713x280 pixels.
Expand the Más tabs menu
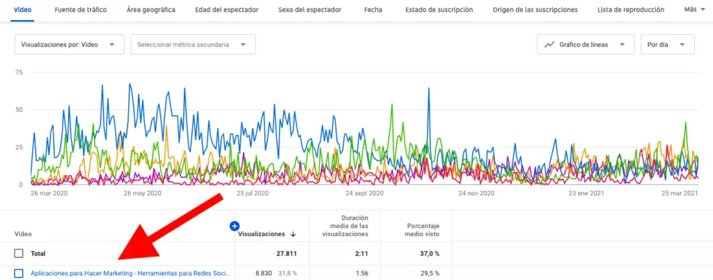[x=694, y=10]
